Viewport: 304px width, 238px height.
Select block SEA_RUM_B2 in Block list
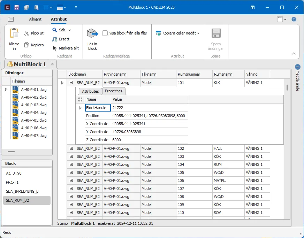(x=27, y=200)
